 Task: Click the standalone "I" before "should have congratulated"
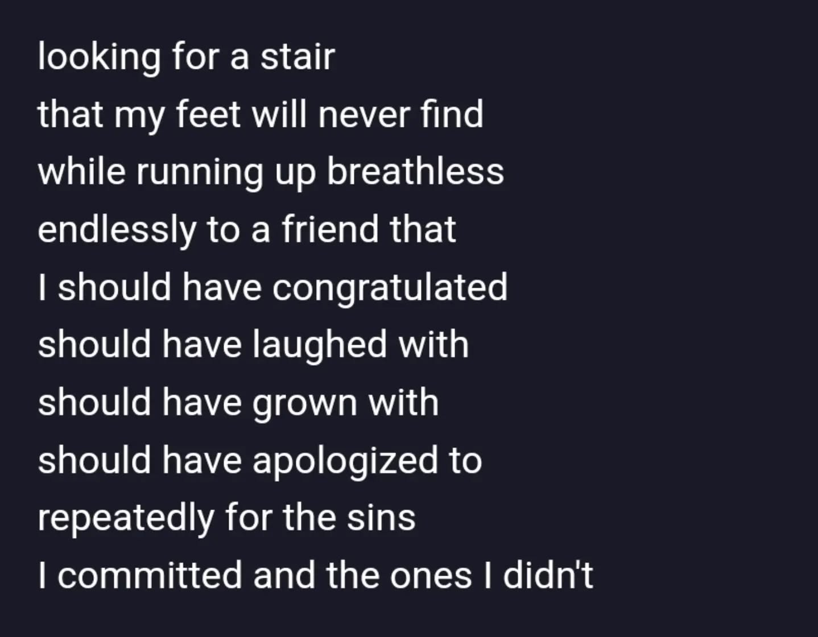pyautogui.click(x=42, y=287)
